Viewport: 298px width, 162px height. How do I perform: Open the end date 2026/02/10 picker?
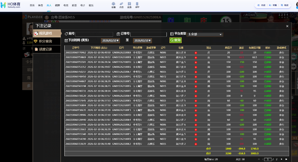click(142, 41)
